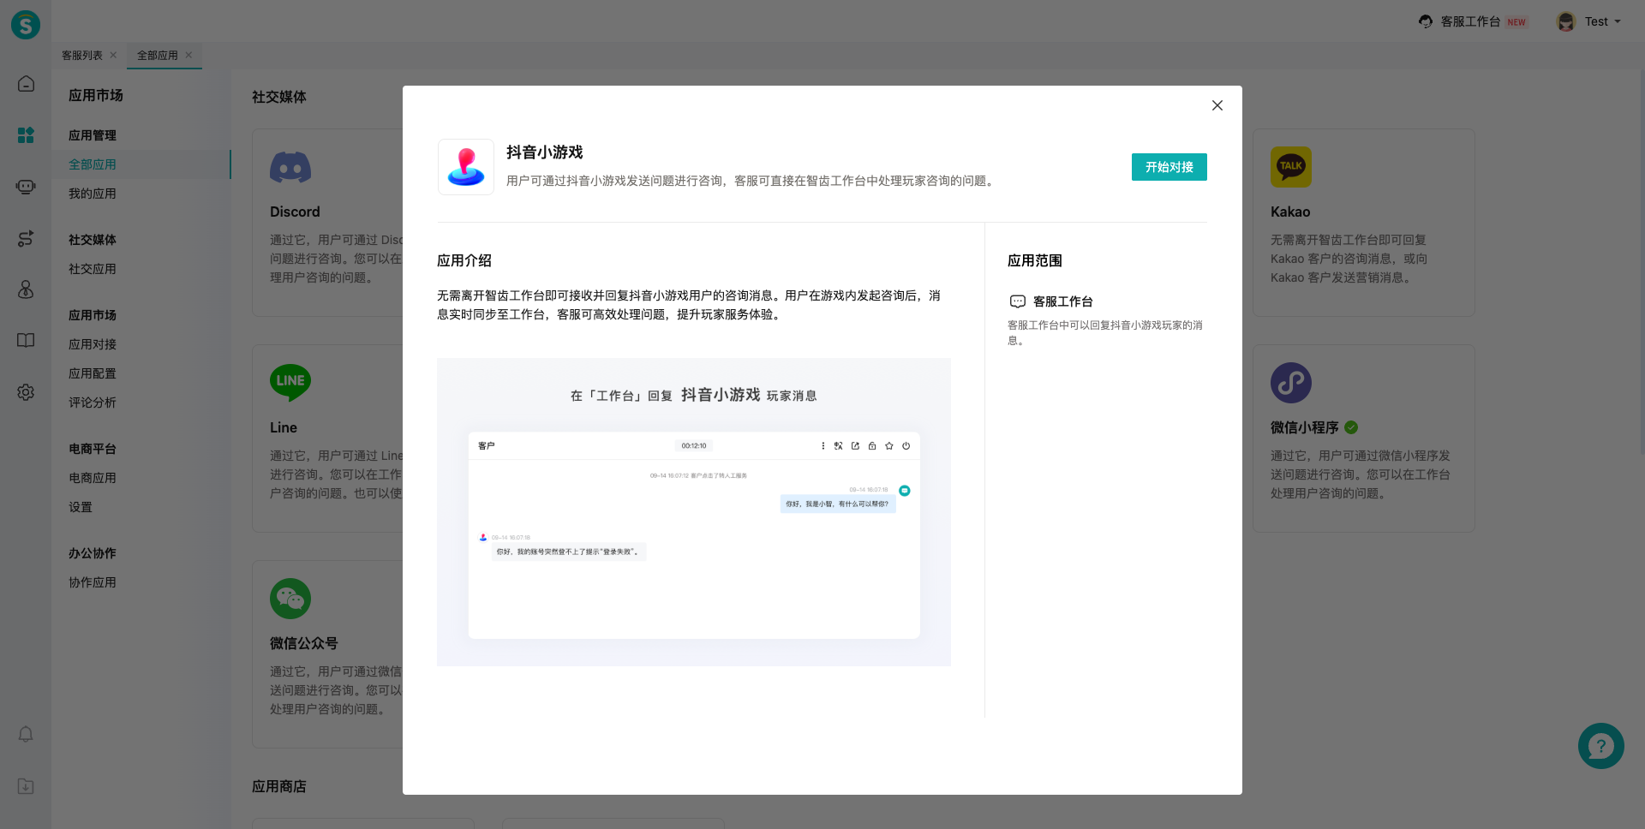This screenshot has width=1645, height=829.
Task: Switch to the 客服列表 tab
Action: (82, 55)
